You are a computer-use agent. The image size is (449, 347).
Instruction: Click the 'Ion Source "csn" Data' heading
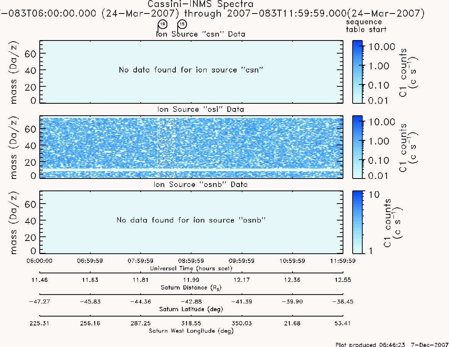[x=200, y=34]
